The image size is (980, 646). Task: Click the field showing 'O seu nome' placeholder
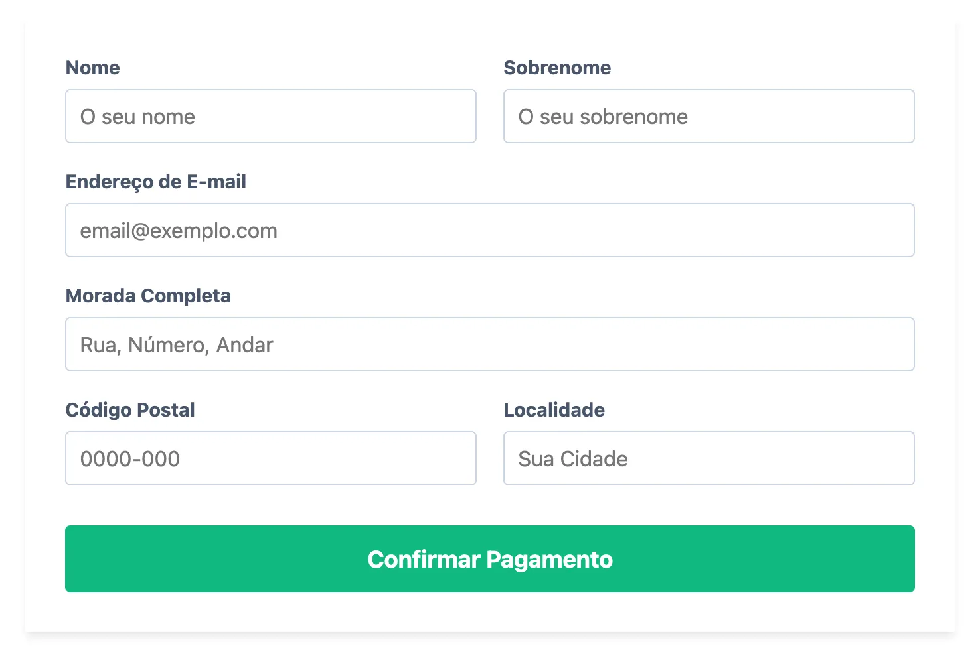pyautogui.click(x=271, y=116)
